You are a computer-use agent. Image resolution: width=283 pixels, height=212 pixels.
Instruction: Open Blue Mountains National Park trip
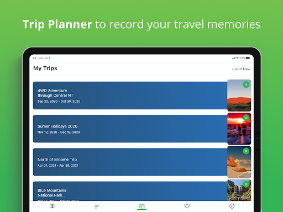click(130, 191)
